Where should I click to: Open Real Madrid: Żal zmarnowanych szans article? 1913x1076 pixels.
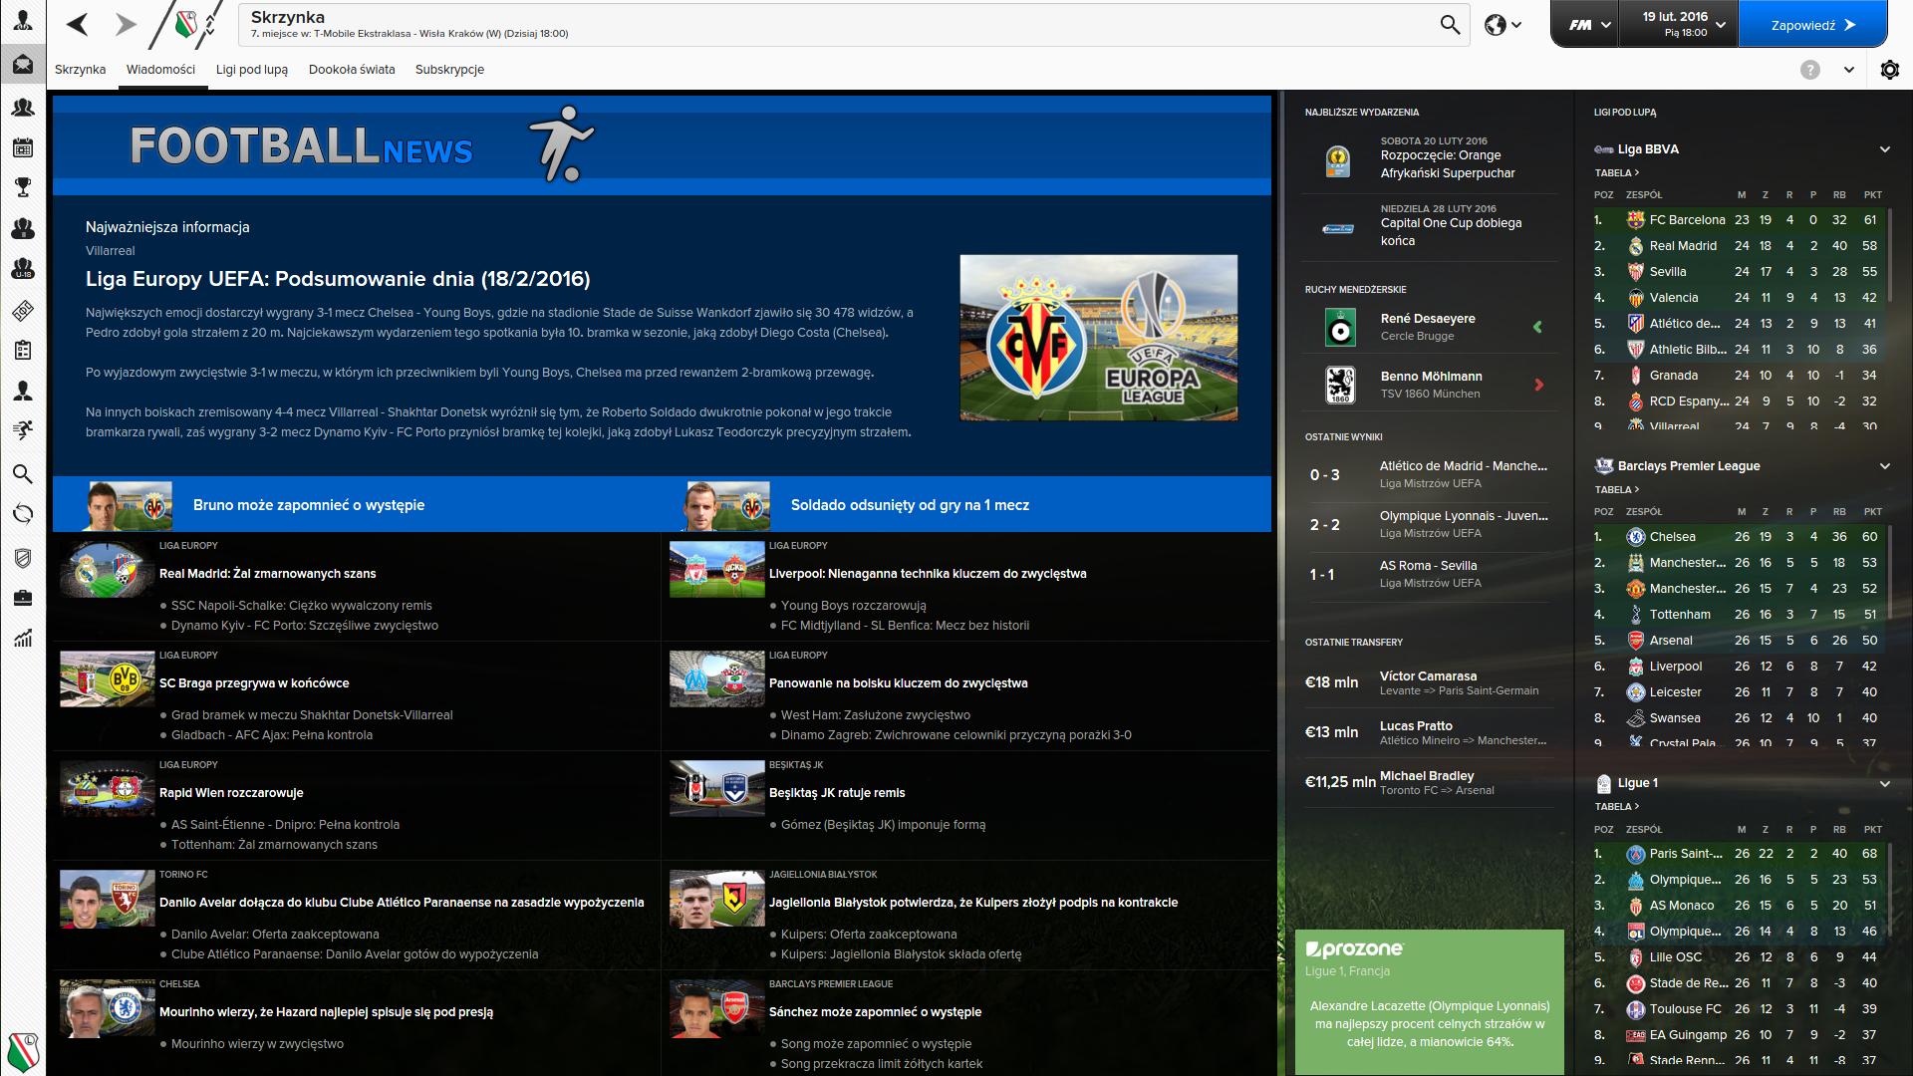pos(268,574)
